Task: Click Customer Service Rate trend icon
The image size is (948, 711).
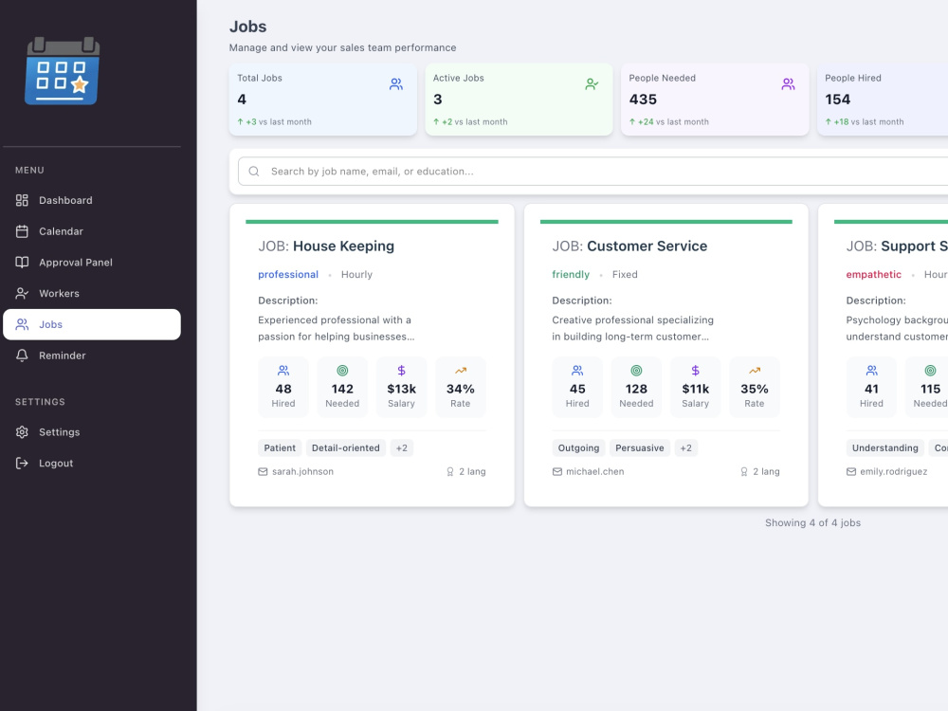Action: point(755,371)
